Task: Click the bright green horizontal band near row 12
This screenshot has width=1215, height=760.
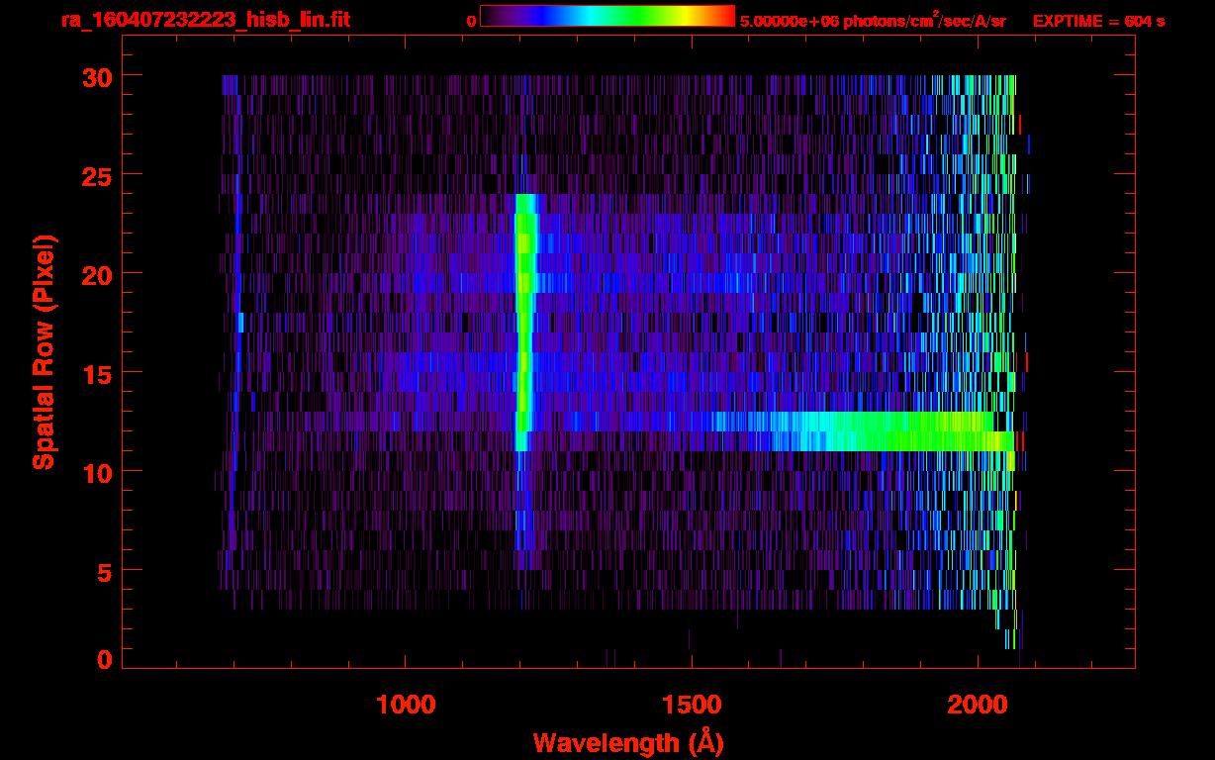Action: [x=890, y=432]
